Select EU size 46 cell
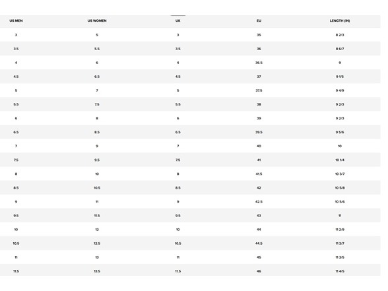 [x=259, y=271]
